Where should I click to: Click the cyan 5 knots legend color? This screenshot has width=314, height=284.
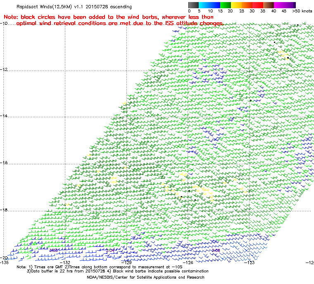[x=204, y=5]
